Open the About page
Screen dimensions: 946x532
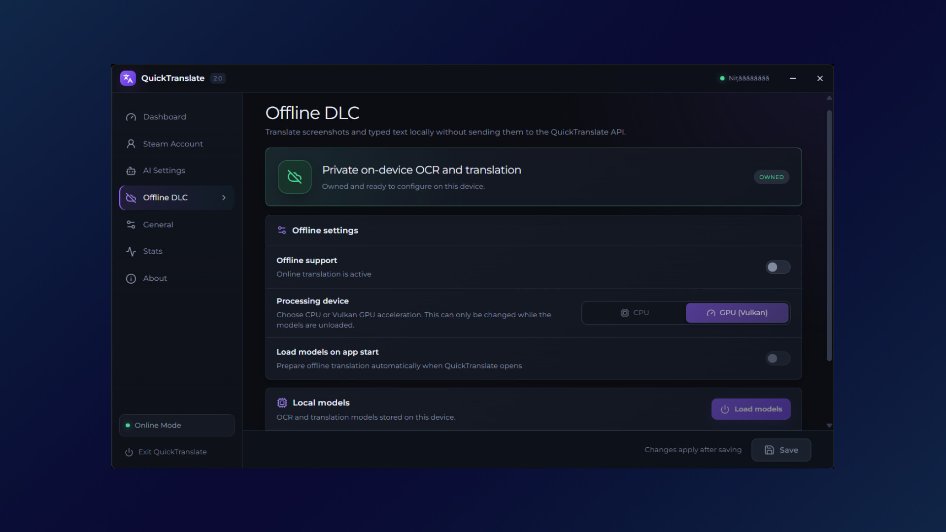click(177, 278)
